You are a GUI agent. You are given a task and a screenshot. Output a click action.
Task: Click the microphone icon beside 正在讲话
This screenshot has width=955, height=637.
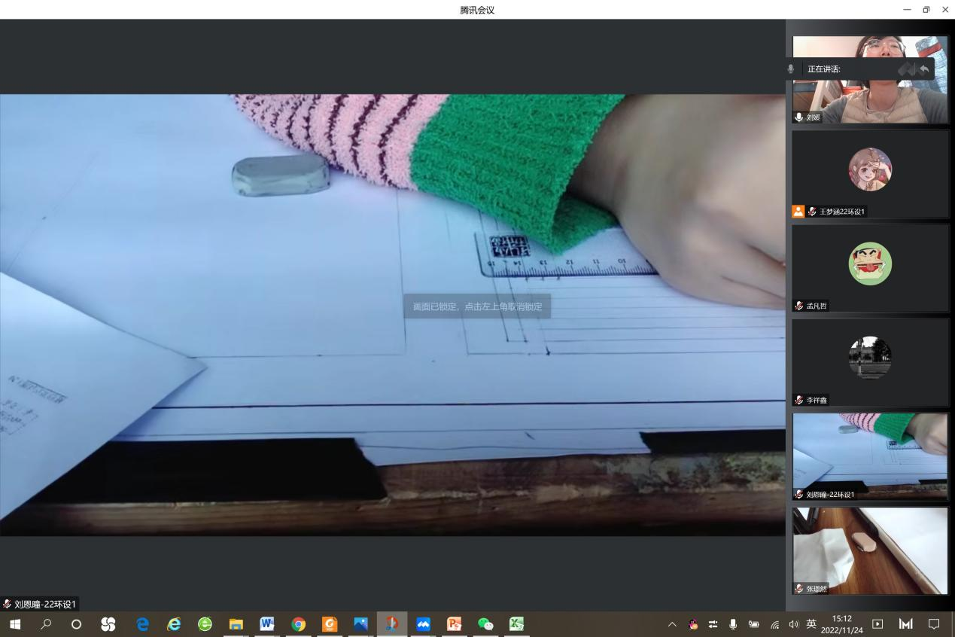point(790,69)
